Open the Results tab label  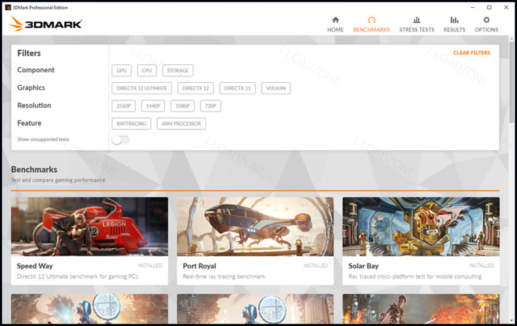click(454, 29)
